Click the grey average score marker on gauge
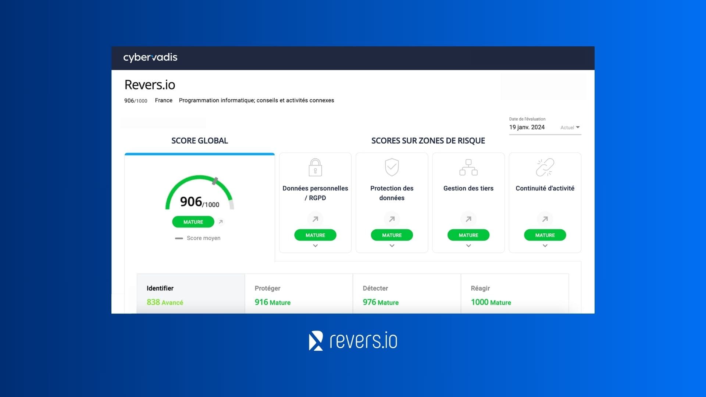Viewport: 706px width, 397px height. 215,180
